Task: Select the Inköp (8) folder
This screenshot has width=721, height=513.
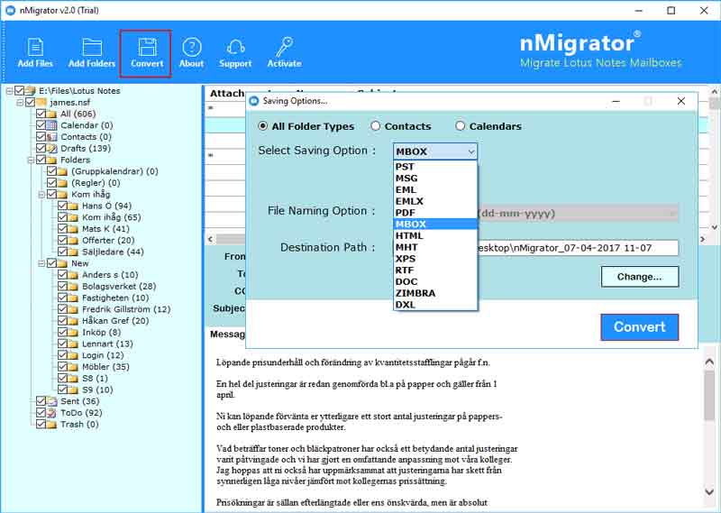Action: (101, 332)
